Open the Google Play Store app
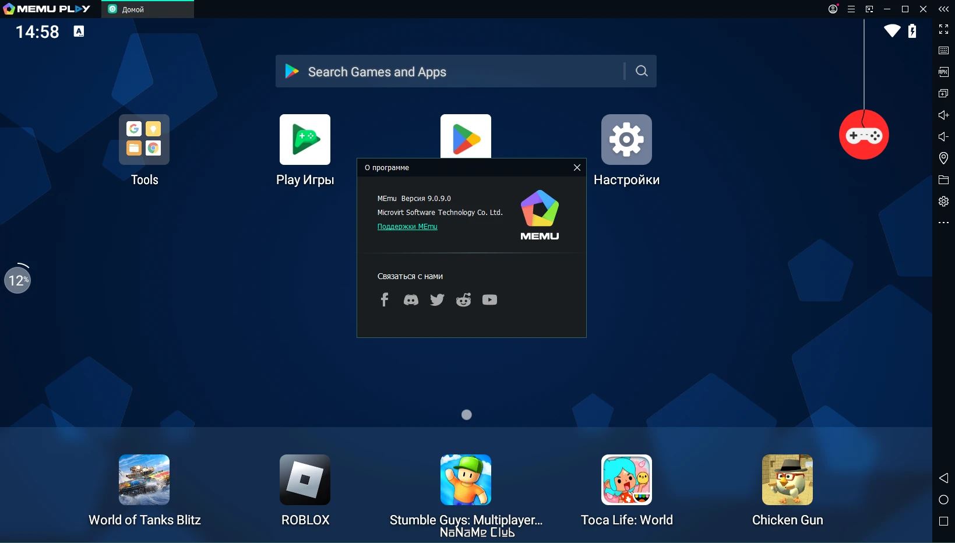955x543 pixels. pos(466,136)
